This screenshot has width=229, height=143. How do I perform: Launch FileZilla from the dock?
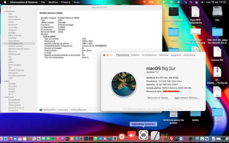171,138
